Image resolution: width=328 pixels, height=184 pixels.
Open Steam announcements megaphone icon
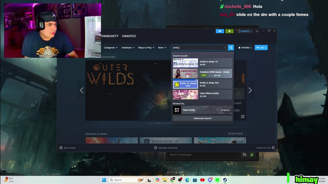[x=220, y=31]
